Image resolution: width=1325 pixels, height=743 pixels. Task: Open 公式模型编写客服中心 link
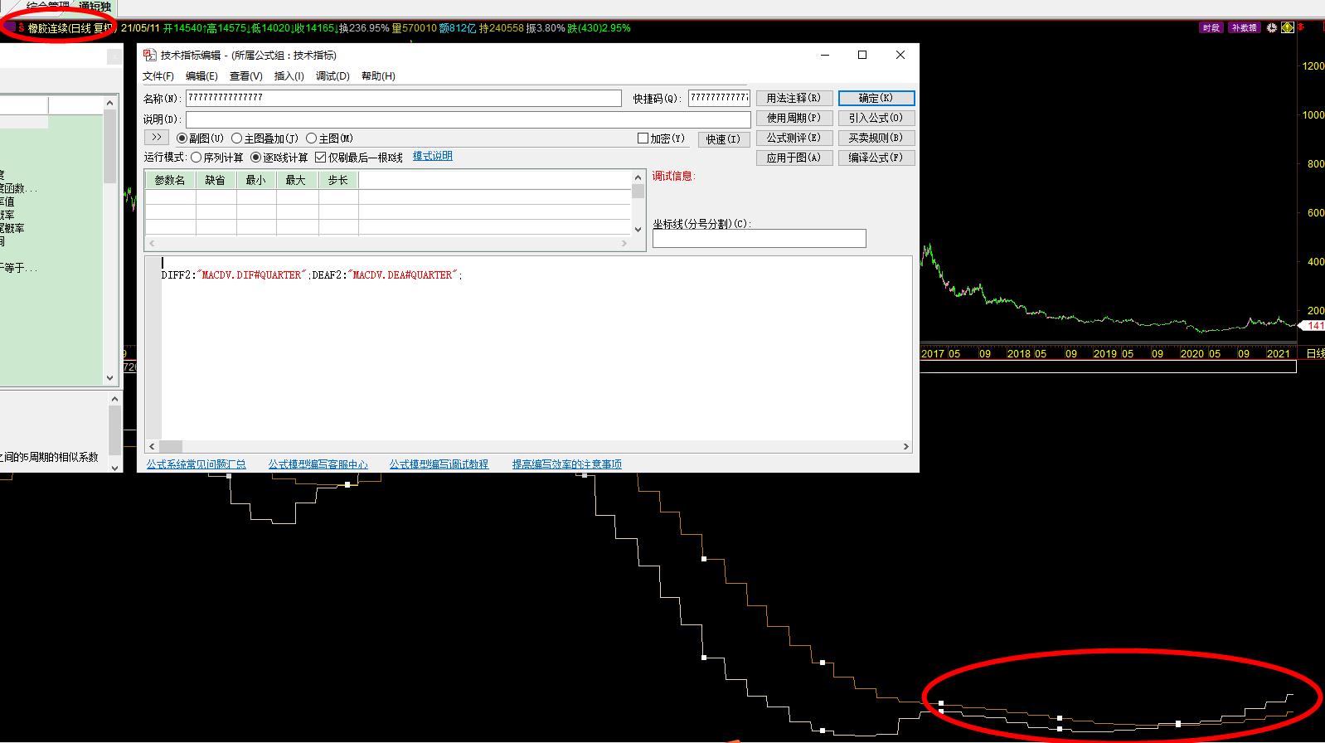tap(318, 464)
